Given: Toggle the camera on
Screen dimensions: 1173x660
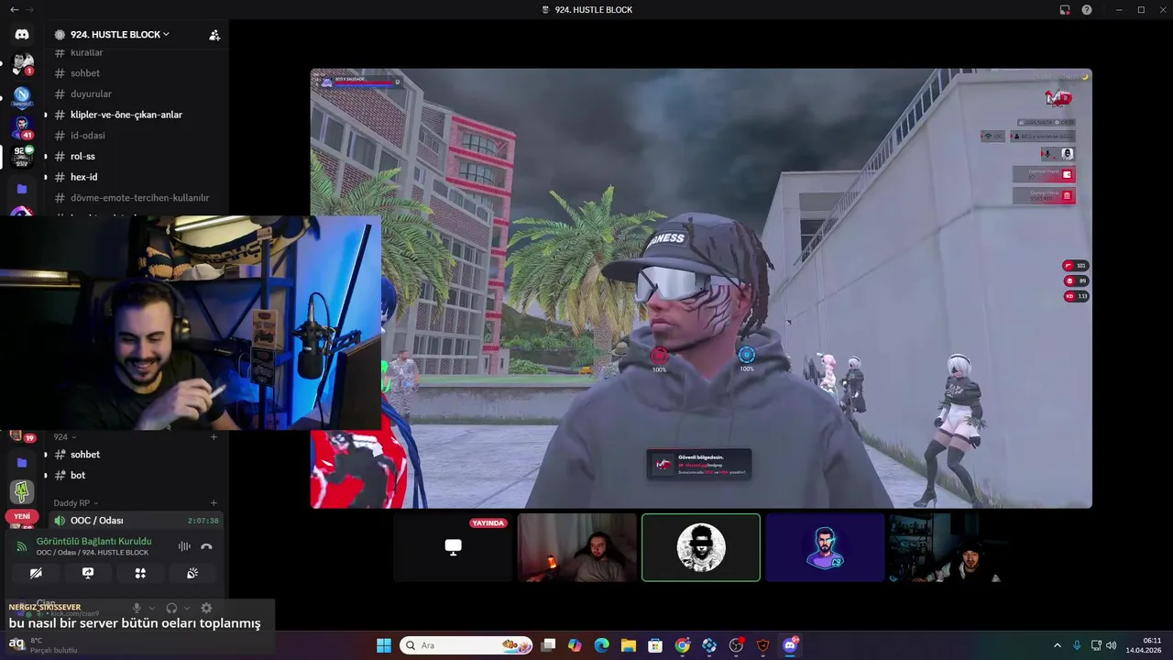Looking at the screenshot, I should [x=36, y=573].
